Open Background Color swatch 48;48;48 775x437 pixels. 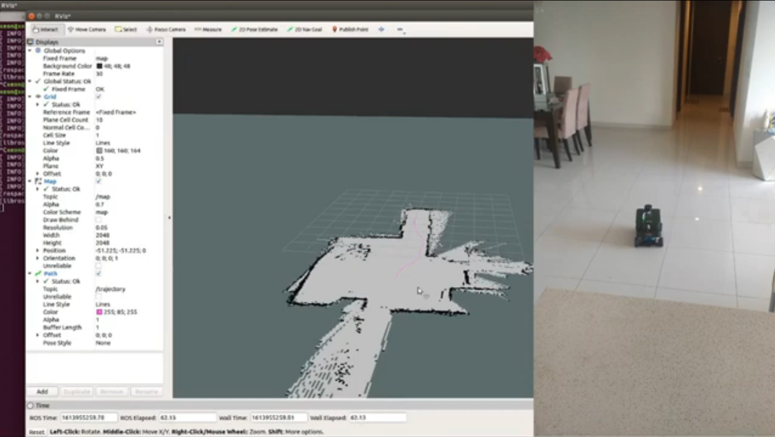coord(99,66)
